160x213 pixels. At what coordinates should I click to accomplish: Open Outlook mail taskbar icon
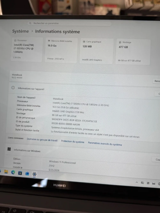(x=27, y=174)
